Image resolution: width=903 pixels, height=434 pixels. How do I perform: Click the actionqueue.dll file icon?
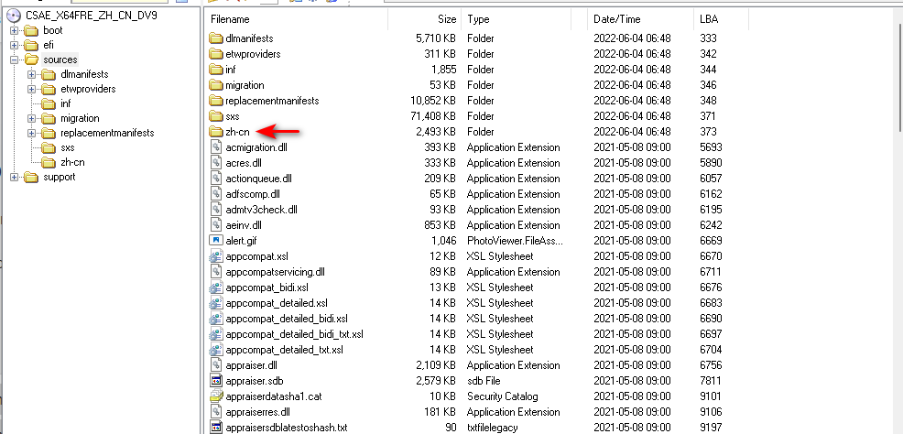[x=216, y=179]
